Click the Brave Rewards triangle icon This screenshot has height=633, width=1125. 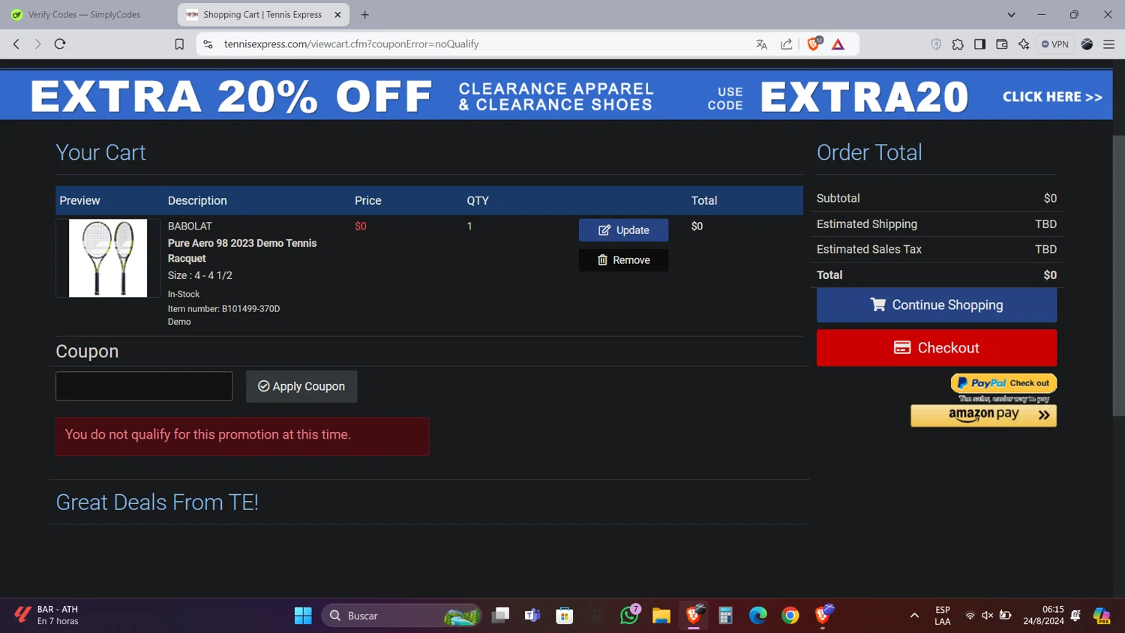[838, 44]
